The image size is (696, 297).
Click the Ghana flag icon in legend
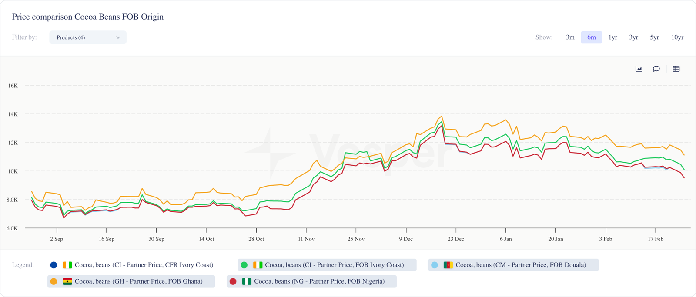tap(67, 281)
